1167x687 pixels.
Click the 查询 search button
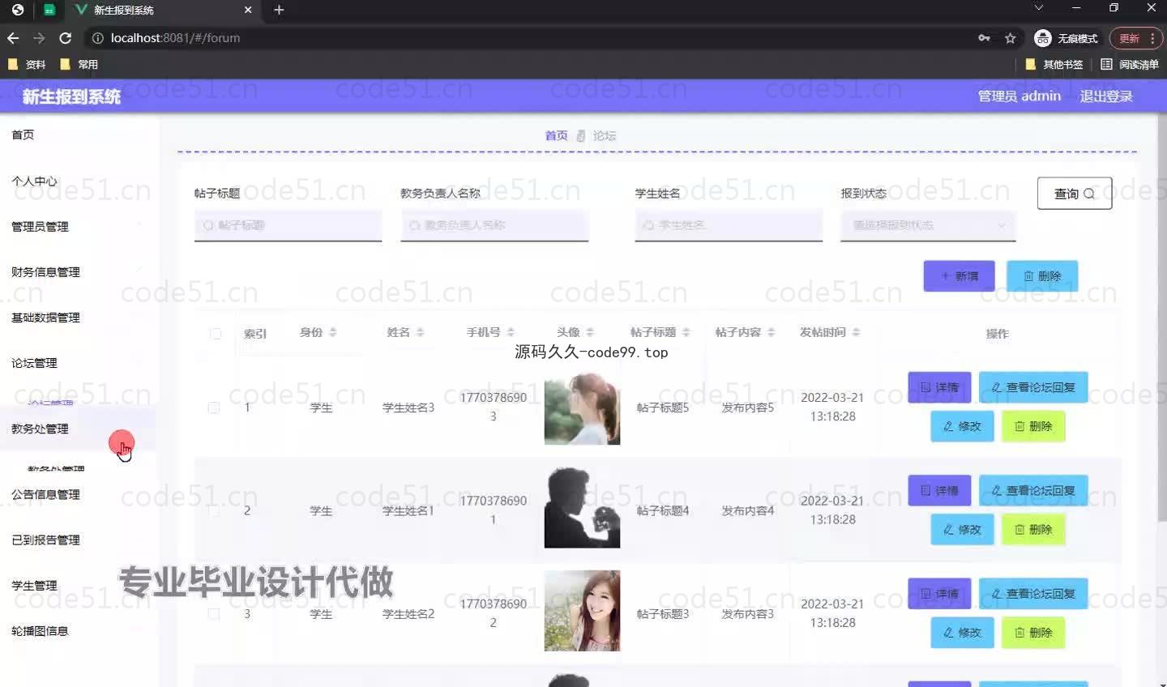tap(1074, 194)
